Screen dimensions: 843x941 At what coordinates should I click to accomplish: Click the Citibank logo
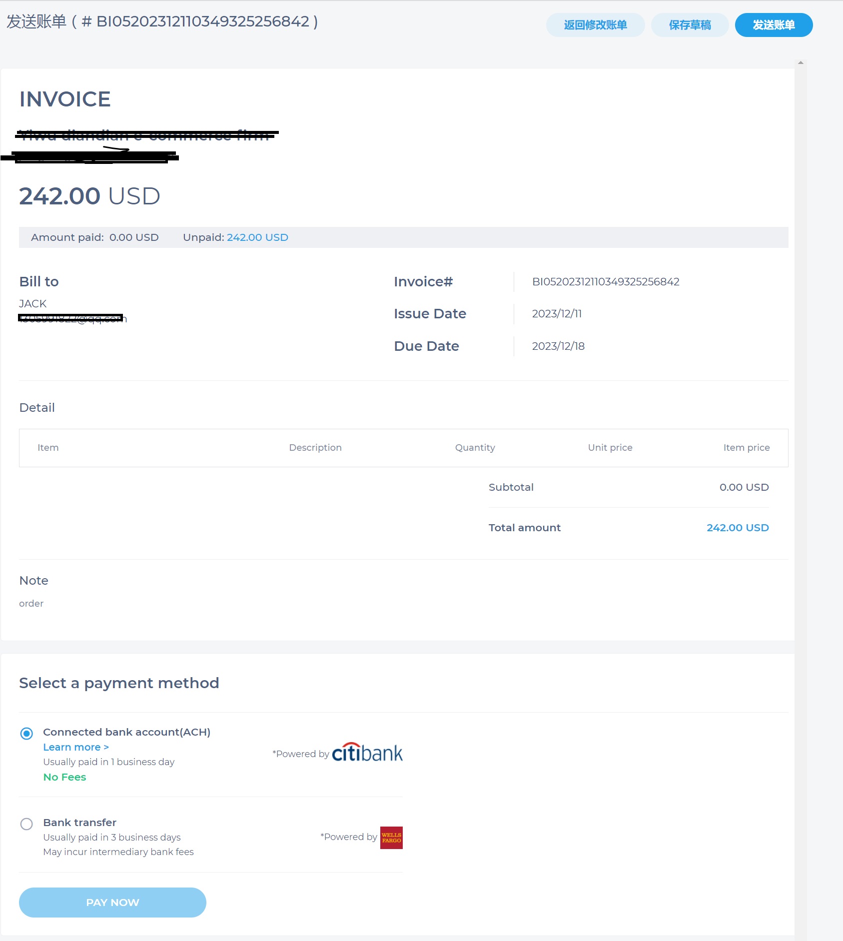[x=367, y=754]
